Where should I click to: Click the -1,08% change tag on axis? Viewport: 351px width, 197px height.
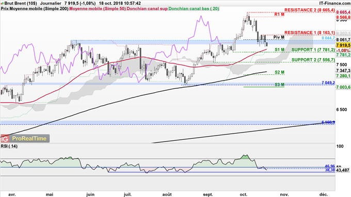[x=343, y=51]
